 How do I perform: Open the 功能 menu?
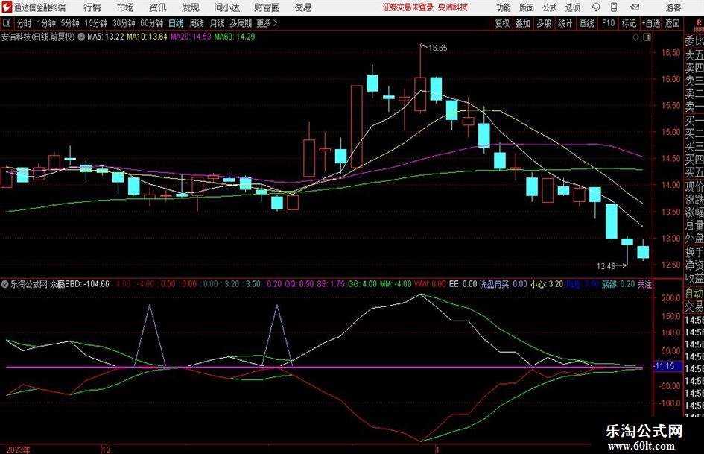(504, 7)
